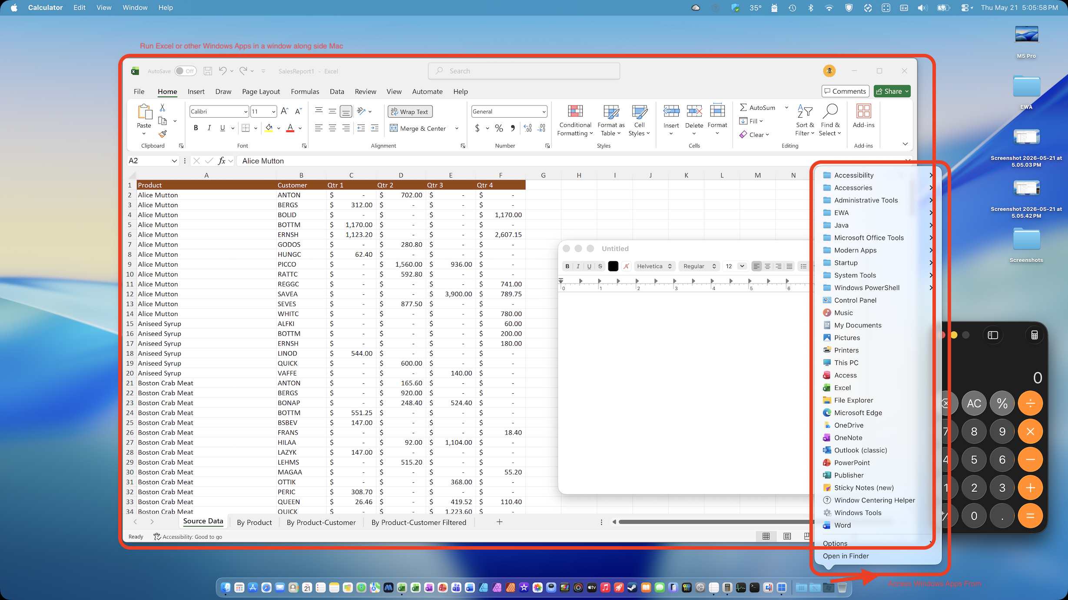Screen dimensions: 1068x600
Task: Click the Center align icon in Excel
Action: coord(332,128)
